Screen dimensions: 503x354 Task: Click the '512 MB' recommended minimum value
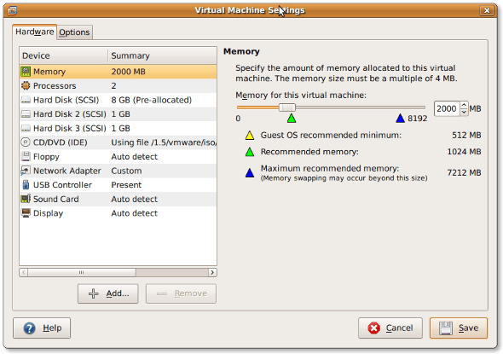[x=466, y=135]
